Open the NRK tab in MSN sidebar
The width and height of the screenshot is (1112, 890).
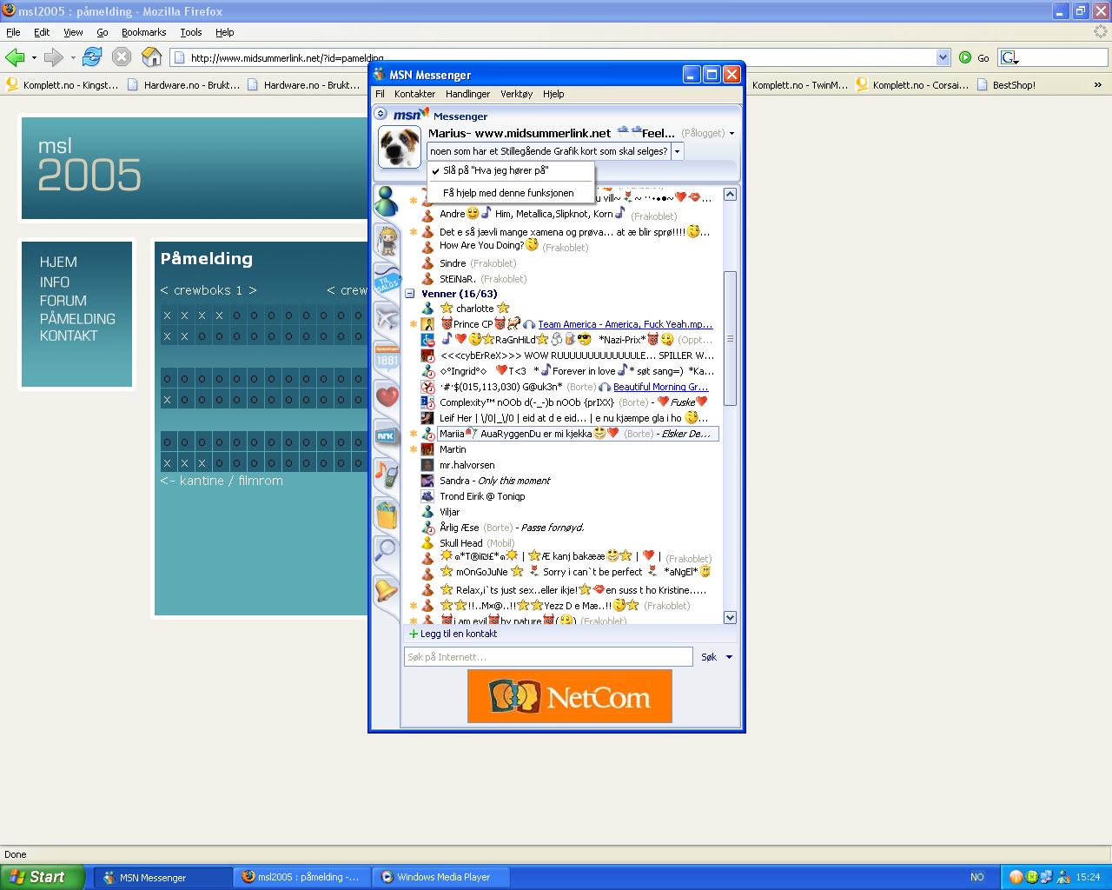pos(386,435)
